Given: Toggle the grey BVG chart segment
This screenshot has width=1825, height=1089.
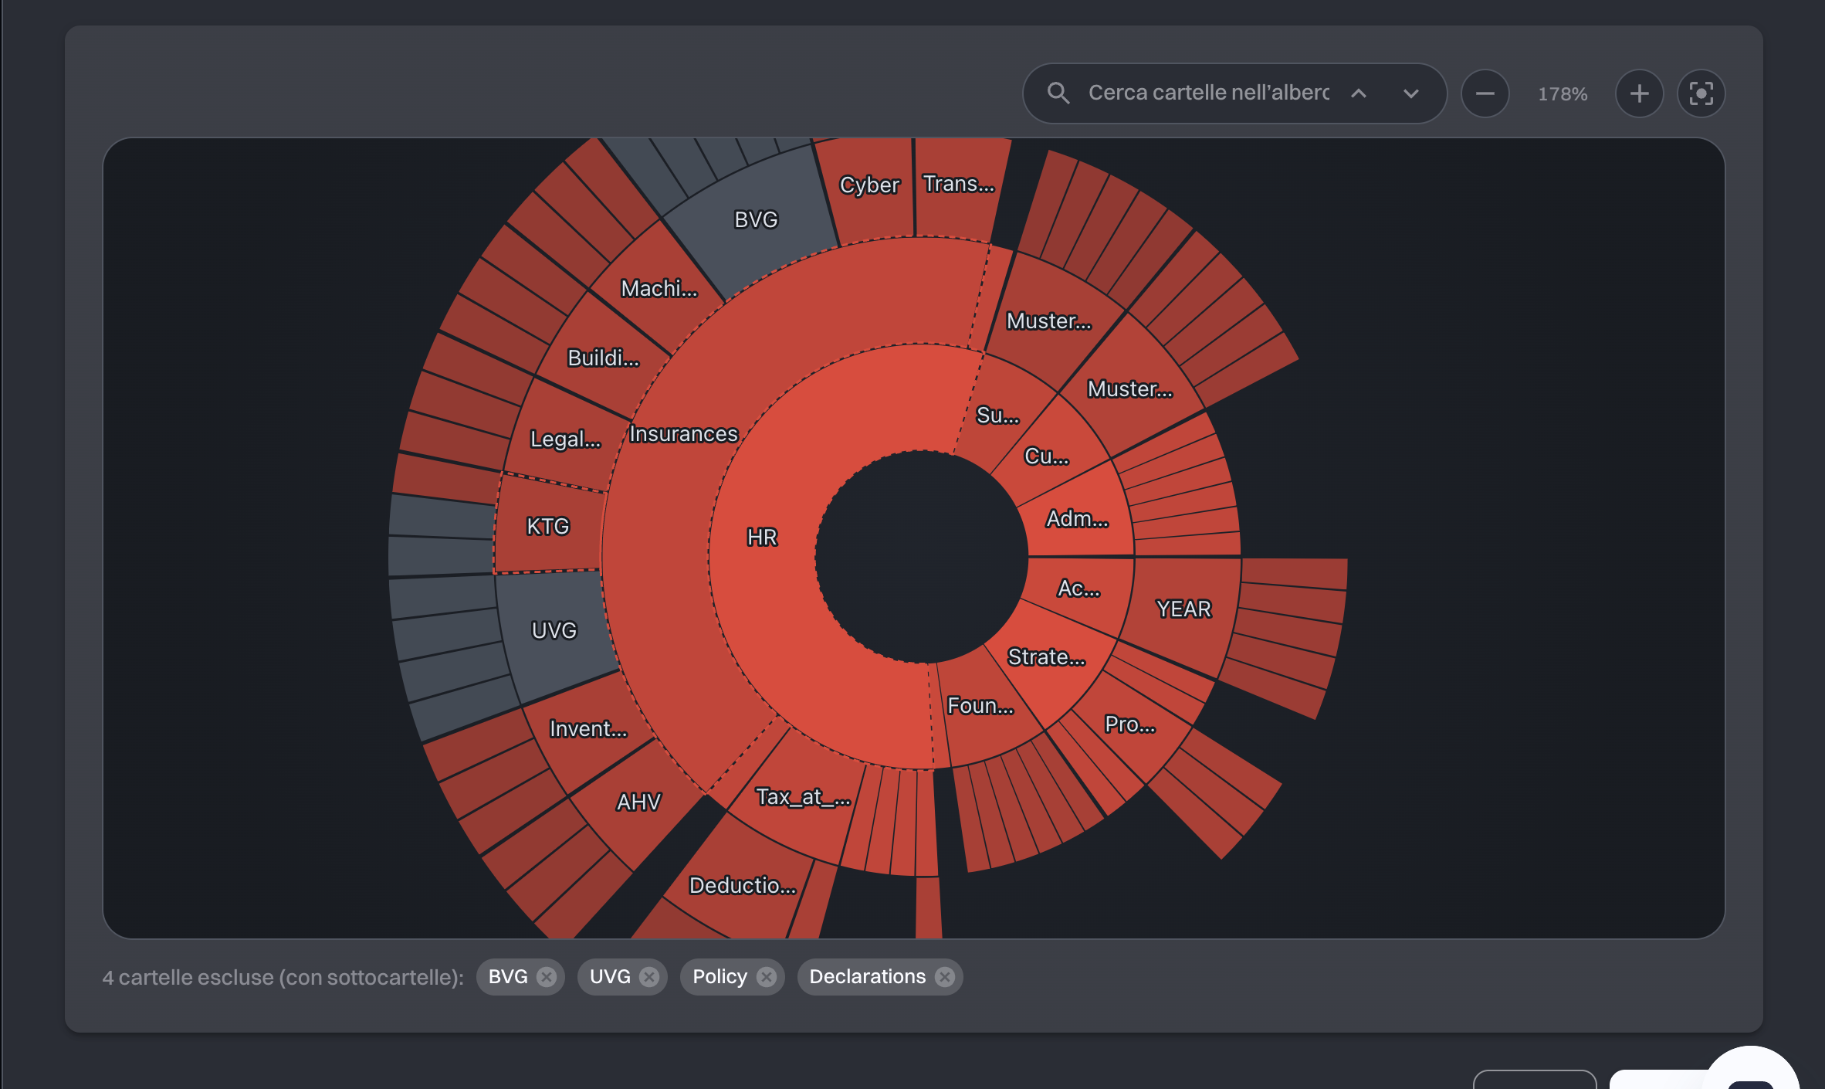Looking at the screenshot, I should click(x=756, y=220).
